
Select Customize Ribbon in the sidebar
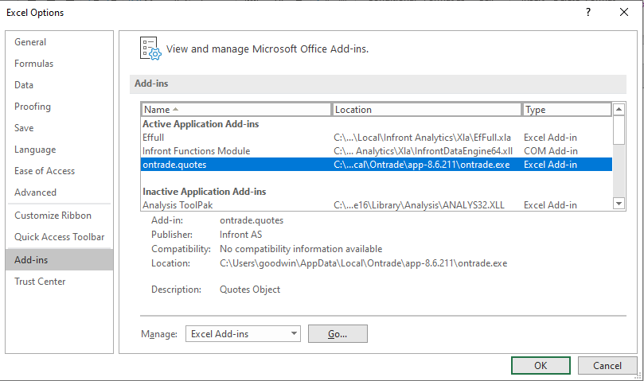click(53, 216)
